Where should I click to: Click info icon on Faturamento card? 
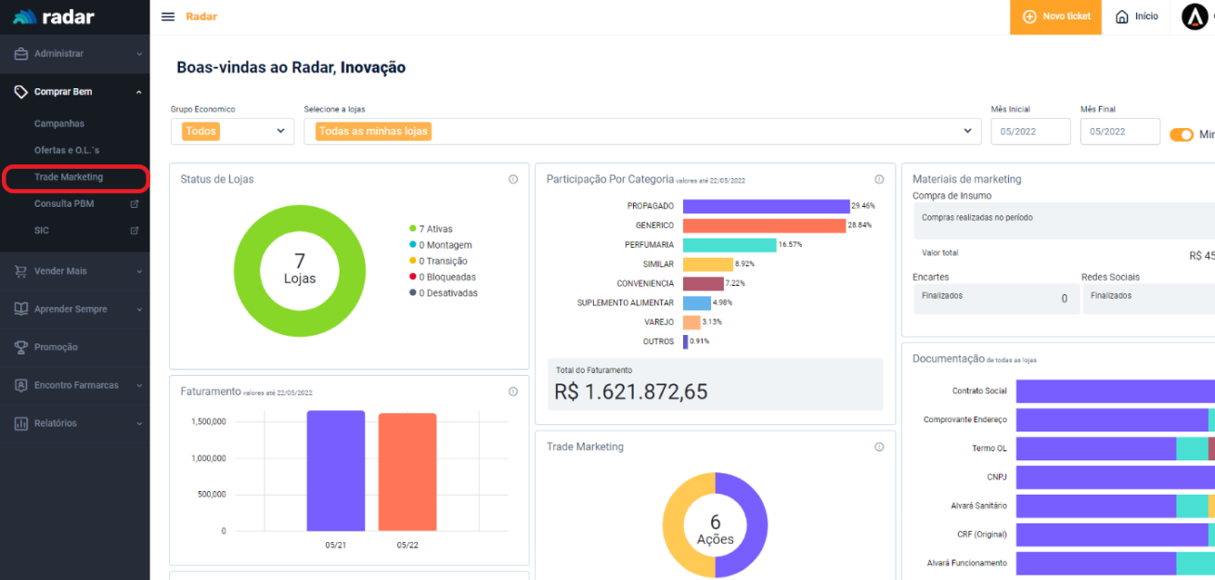click(513, 392)
